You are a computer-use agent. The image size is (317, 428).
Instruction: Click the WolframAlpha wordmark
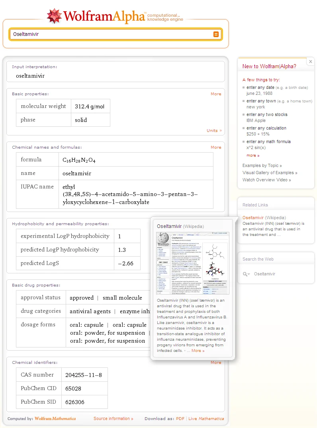[x=104, y=16]
